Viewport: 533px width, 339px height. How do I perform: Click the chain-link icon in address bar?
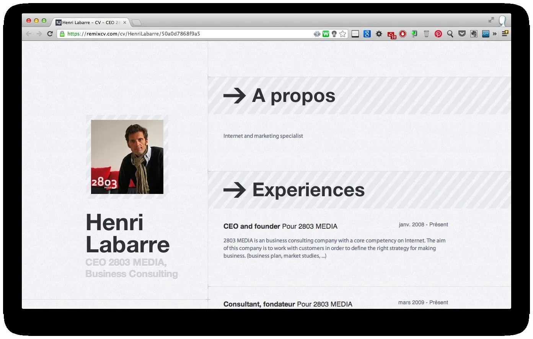(x=317, y=34)
